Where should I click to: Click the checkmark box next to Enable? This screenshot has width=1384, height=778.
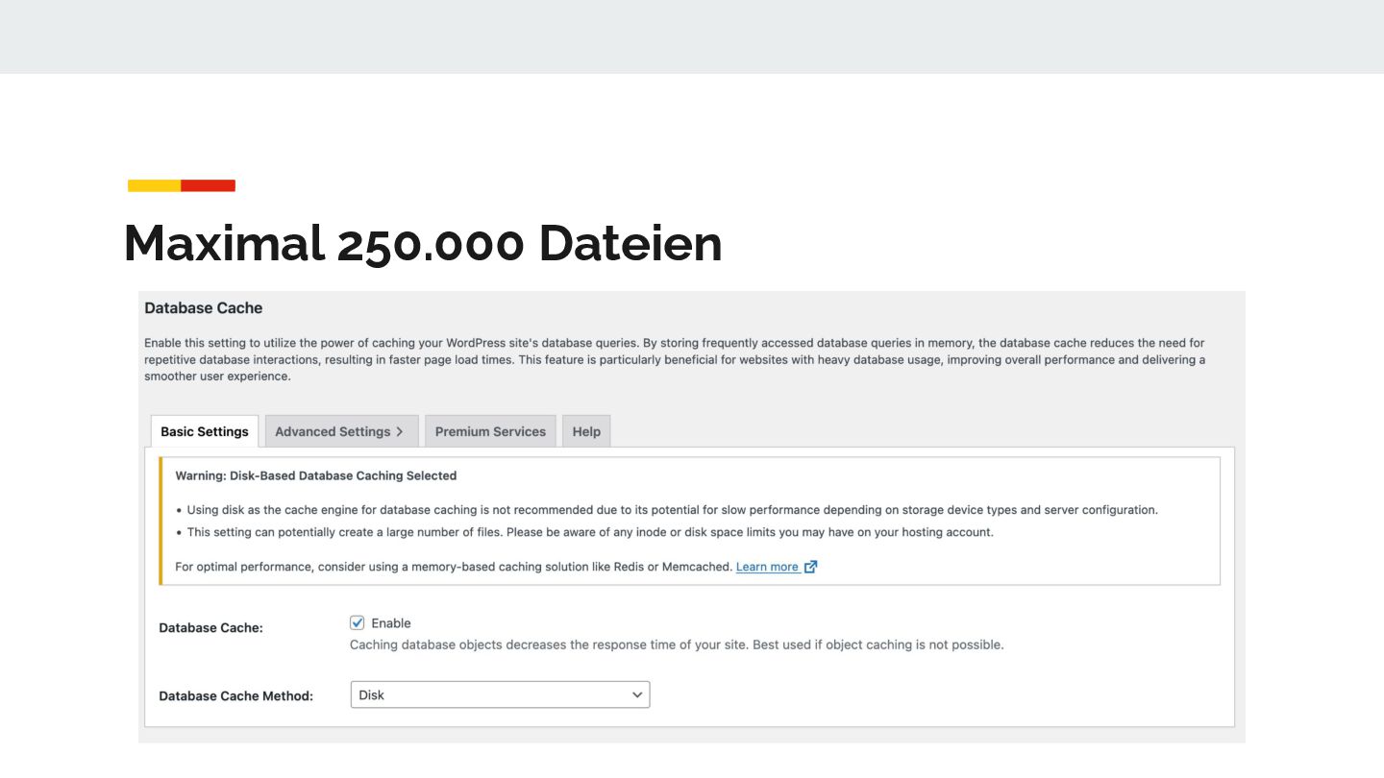click(x=358, y=622)
